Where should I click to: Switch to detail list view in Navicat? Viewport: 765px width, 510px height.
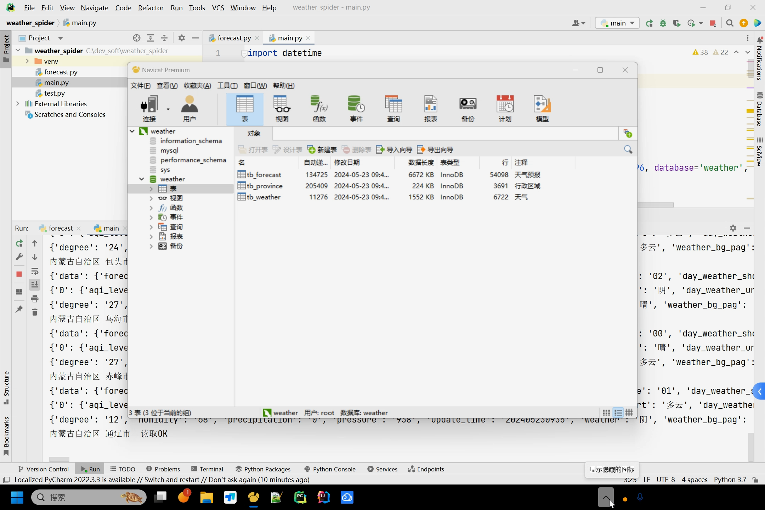coord(618,413)
